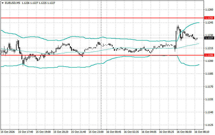The image size is (215, 135).
Task: Click the 16 Oct 06:50 time label
Action: (184, 132)
